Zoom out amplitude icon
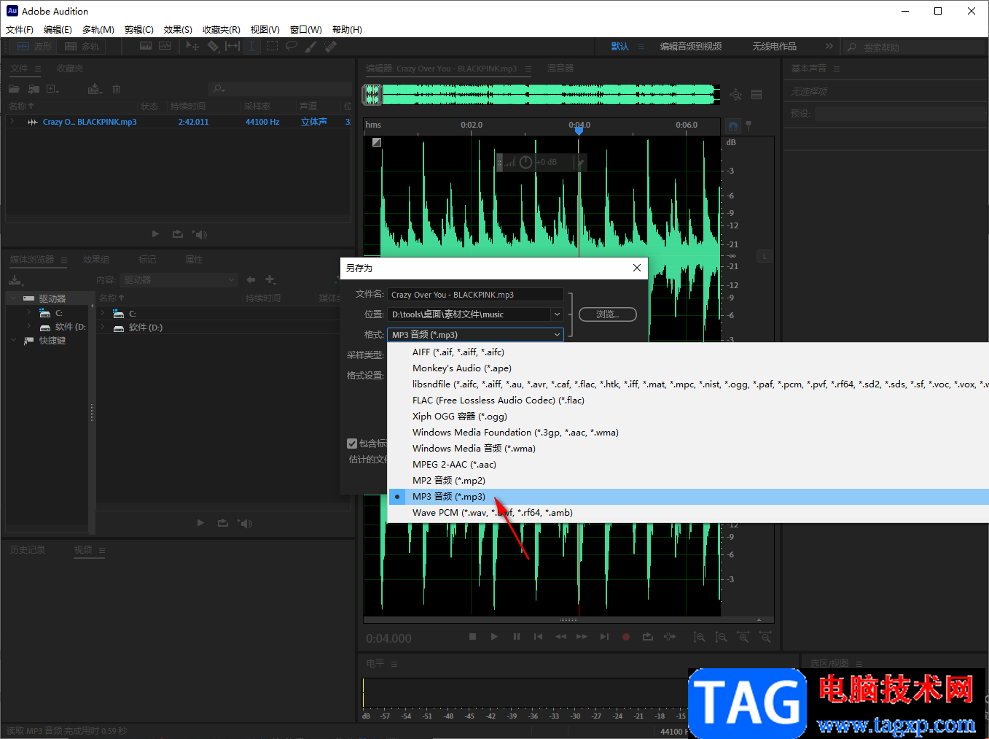The width and height of the screenshot is (989, 739). click(721, 637)
